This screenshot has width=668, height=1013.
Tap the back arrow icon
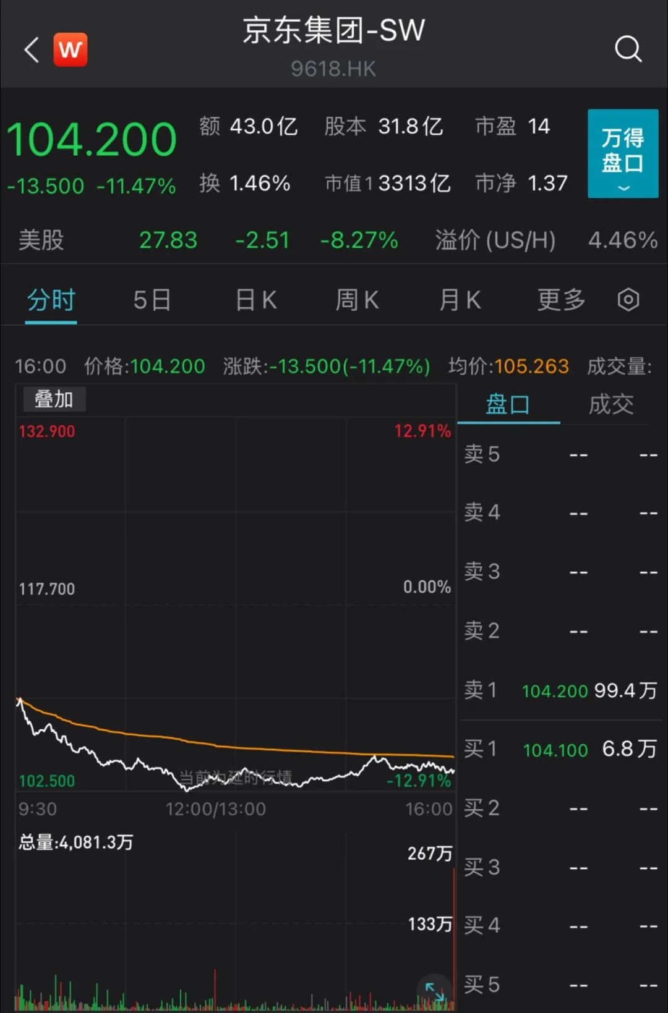[32, 49]
